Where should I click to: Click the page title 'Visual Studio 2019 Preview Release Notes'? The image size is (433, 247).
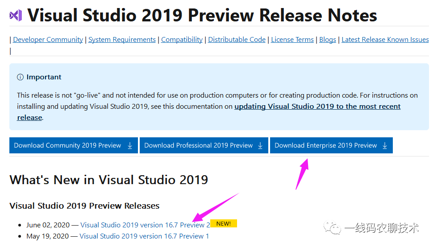[x=202, y=15]
